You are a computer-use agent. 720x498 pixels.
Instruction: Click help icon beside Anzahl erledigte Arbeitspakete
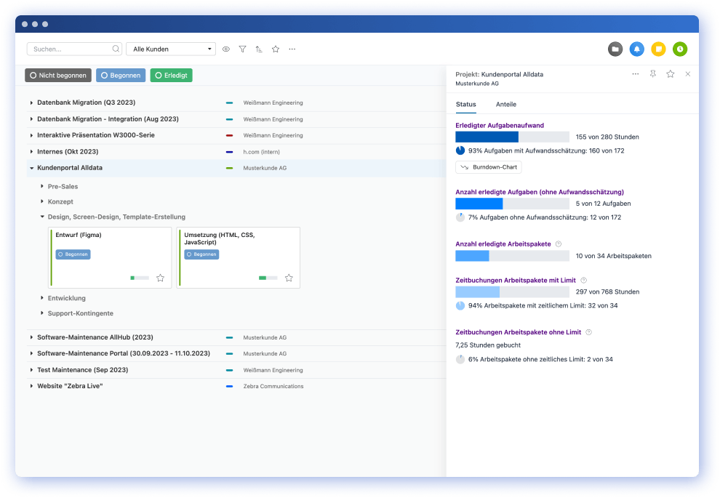click(559, 244)
